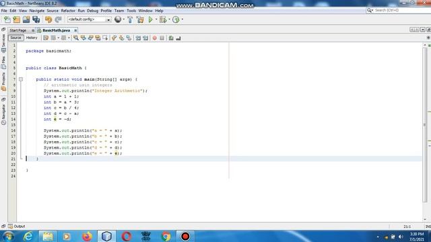Run the project with green play icon

tap(151, 19)
